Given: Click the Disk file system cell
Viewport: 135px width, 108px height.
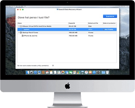Looking at the screenshot, I should [x=90, y=26].
